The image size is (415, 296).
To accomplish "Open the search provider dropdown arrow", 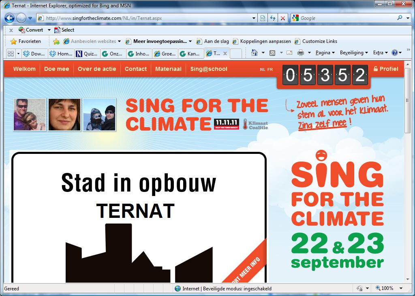I will pos(408,18).
